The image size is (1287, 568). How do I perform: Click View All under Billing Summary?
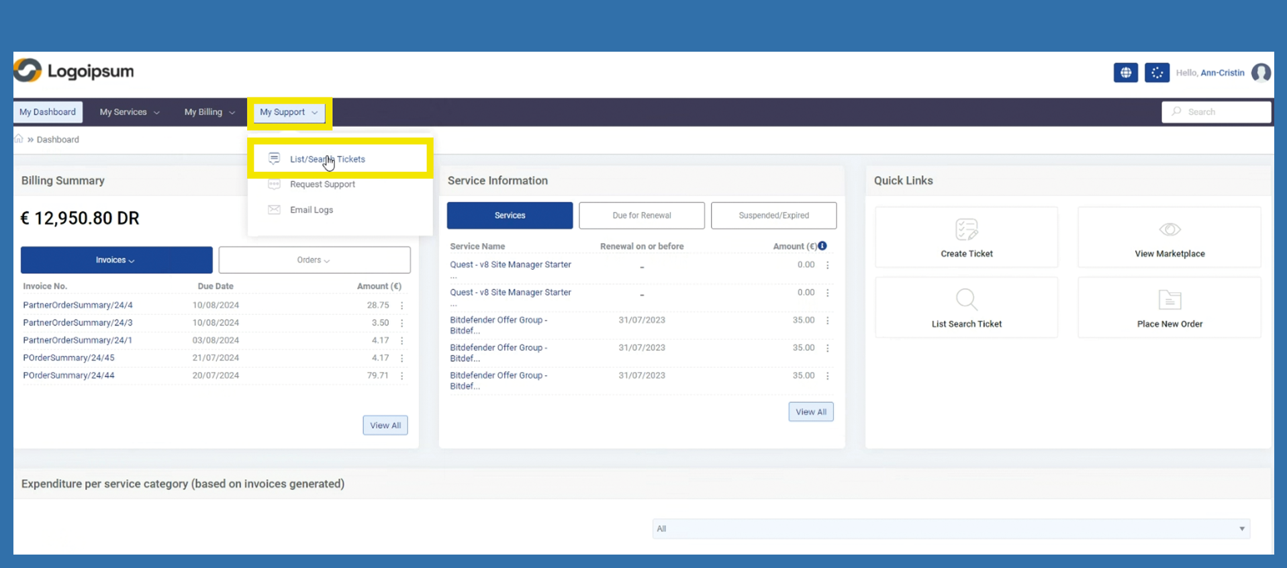(x=385, y=426)
